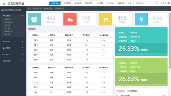Close the 帮助中心 tab

40,8
